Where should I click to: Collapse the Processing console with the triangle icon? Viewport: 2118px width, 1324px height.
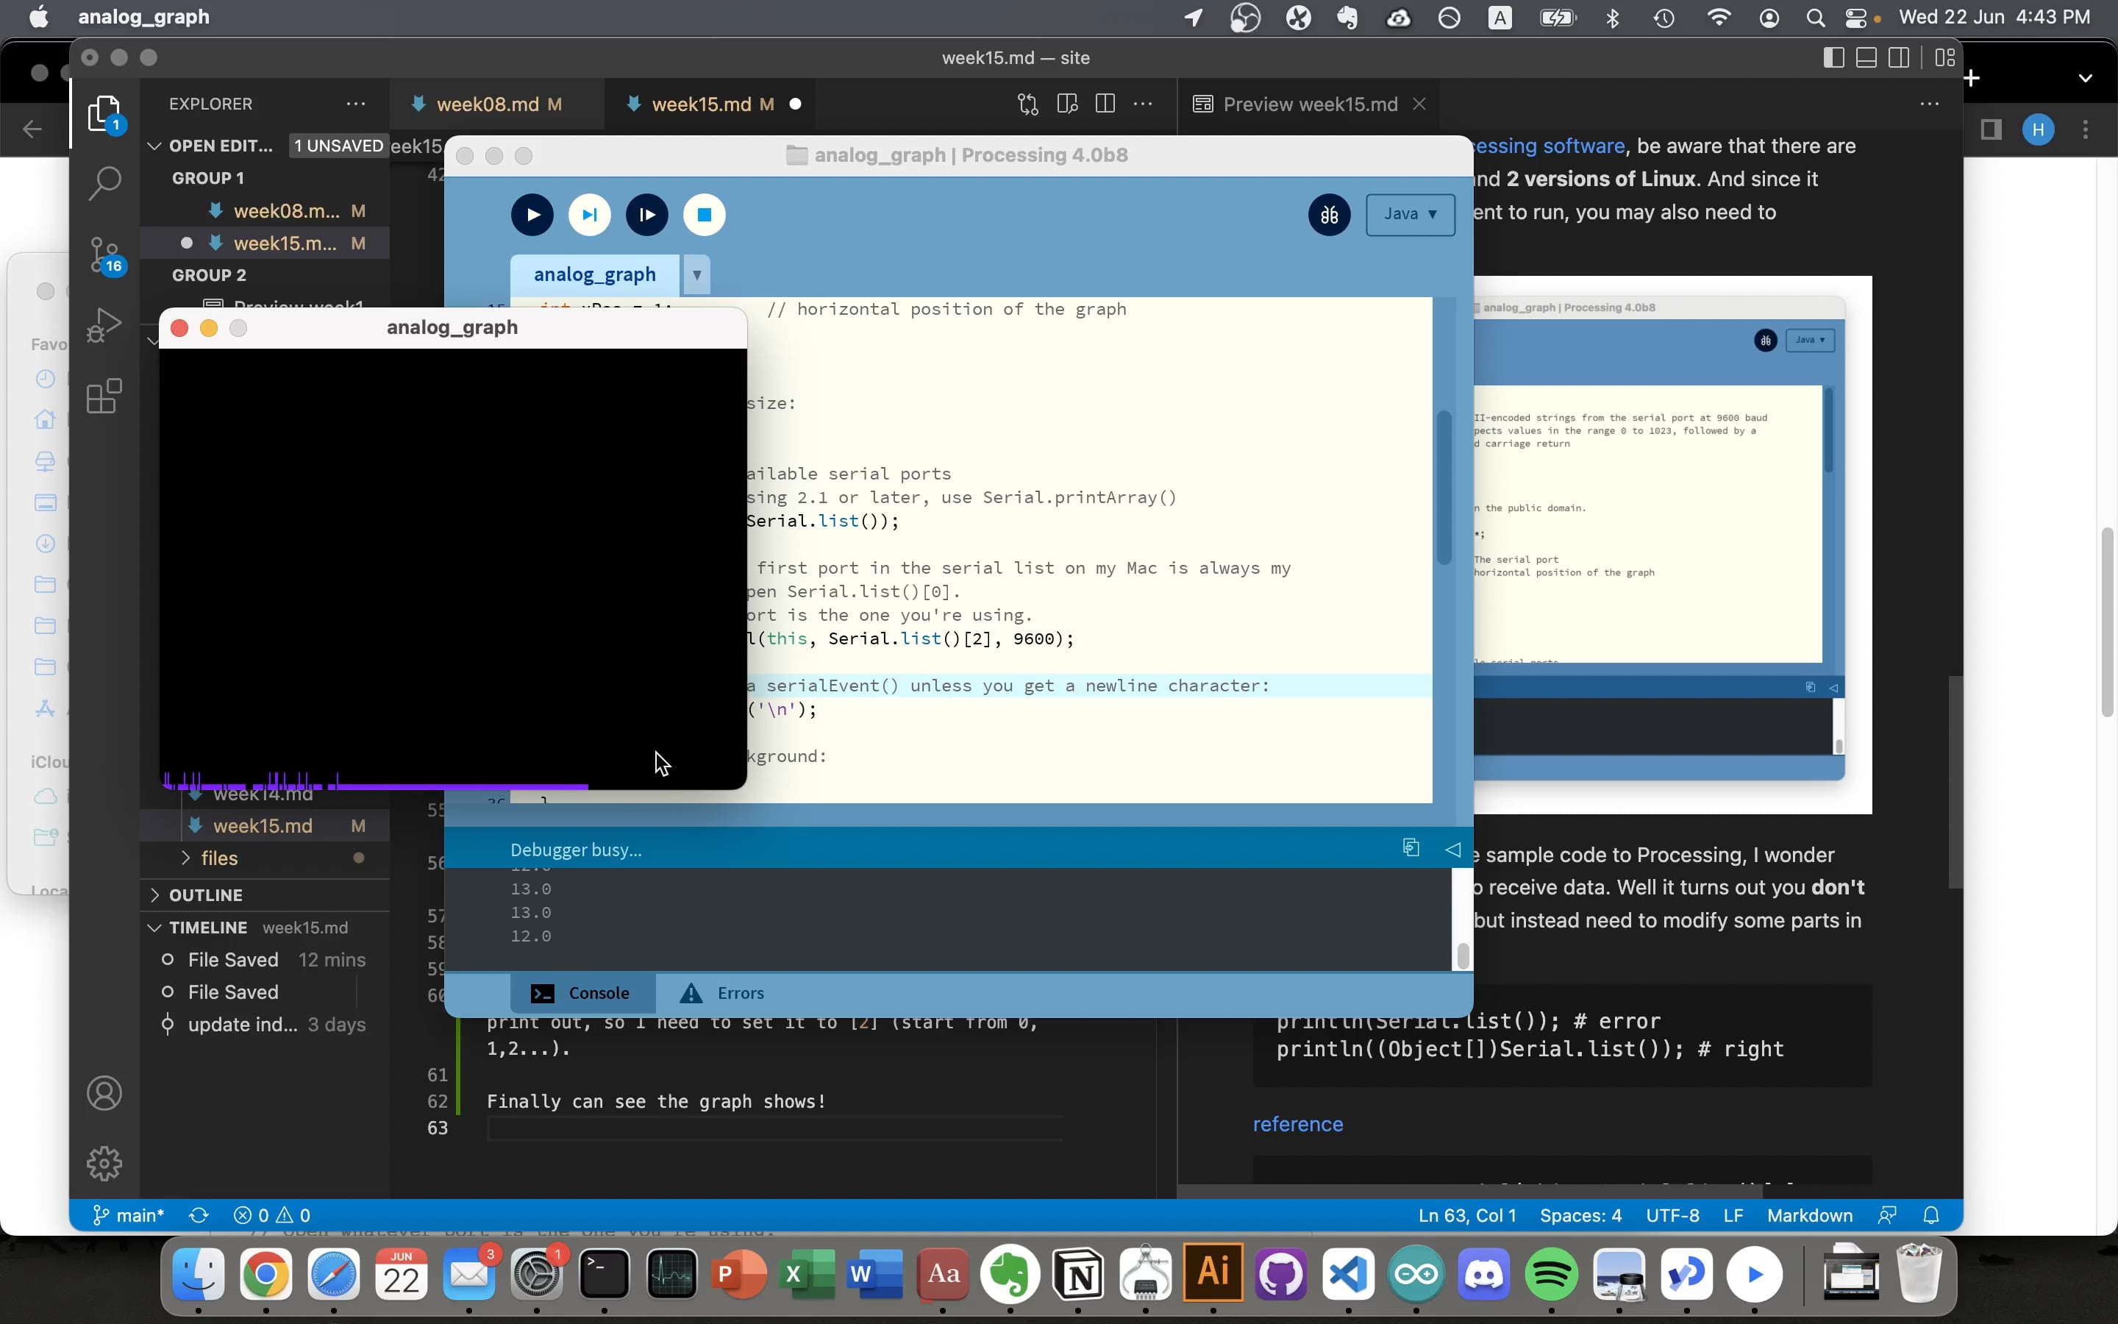1453,850
